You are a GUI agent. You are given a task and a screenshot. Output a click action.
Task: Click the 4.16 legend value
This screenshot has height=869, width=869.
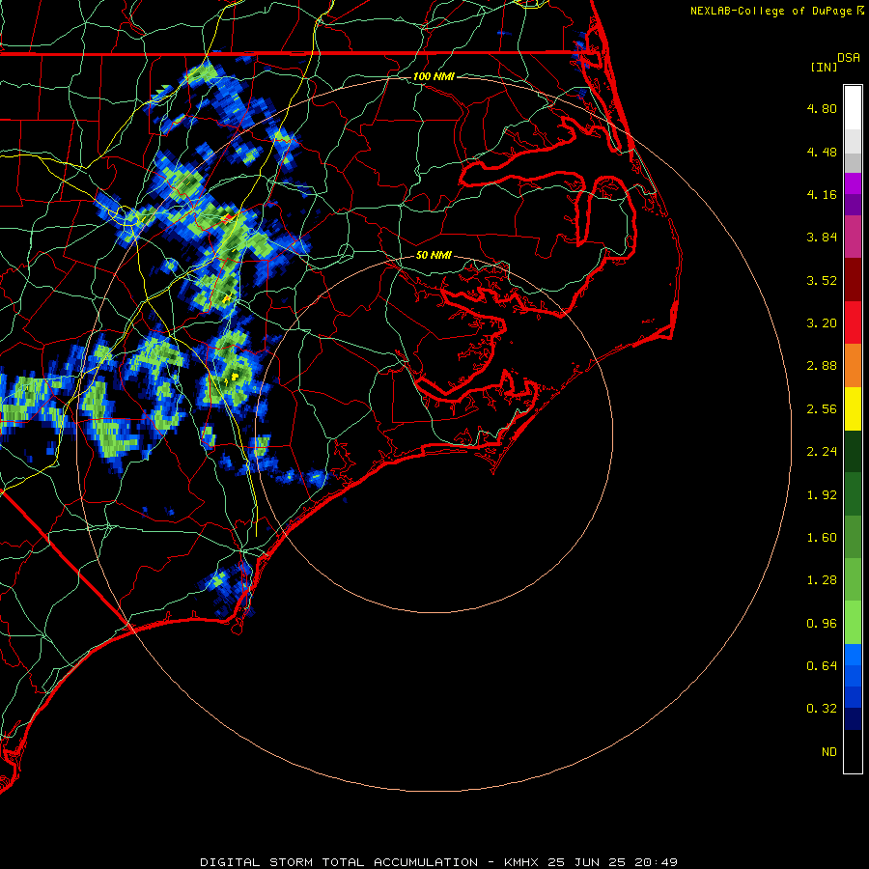(822, 194)
